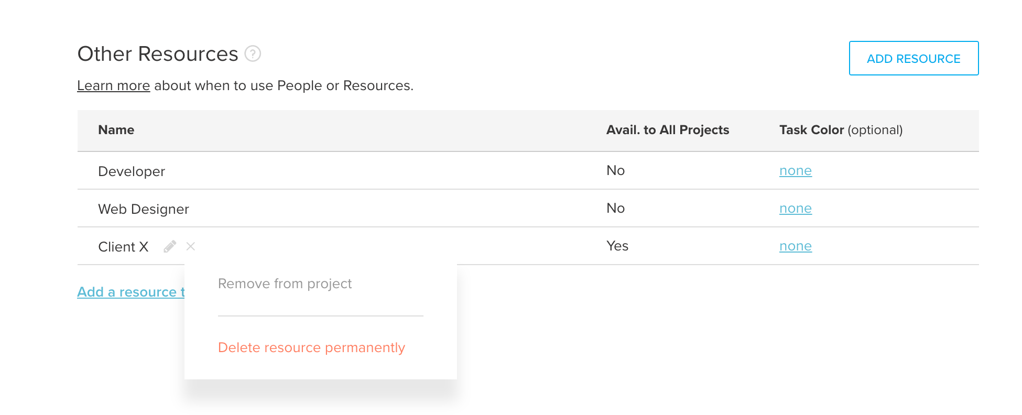The width and height of the screenshot is (1022, 415).
Task: Click the Yes value for Client X availability
Action: point(617,246)
